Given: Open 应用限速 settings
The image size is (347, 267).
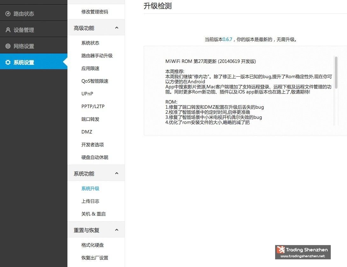Looking at the screenshot, I should [90, 68].
